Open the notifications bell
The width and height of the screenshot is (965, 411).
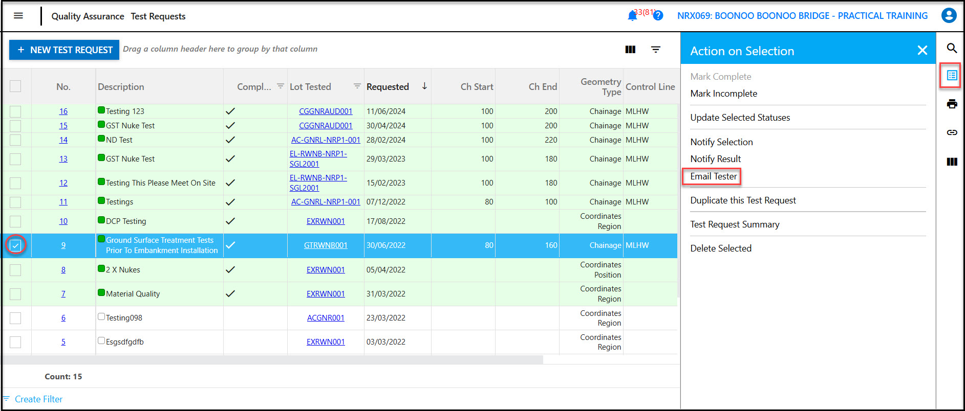(x=632, y=16)
